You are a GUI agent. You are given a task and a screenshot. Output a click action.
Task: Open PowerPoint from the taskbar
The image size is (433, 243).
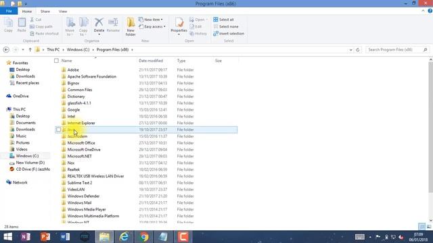click(x=45, y=237)
